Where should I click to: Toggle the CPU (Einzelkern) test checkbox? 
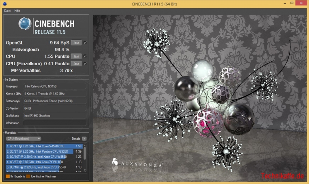tap(85, 63)
